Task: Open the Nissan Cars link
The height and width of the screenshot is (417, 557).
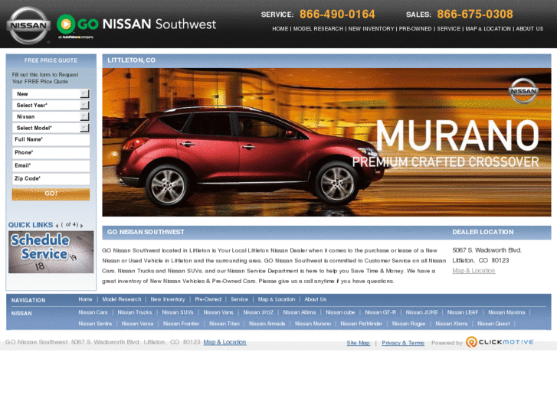Action: pyautogui.click(x=93, y=313)
